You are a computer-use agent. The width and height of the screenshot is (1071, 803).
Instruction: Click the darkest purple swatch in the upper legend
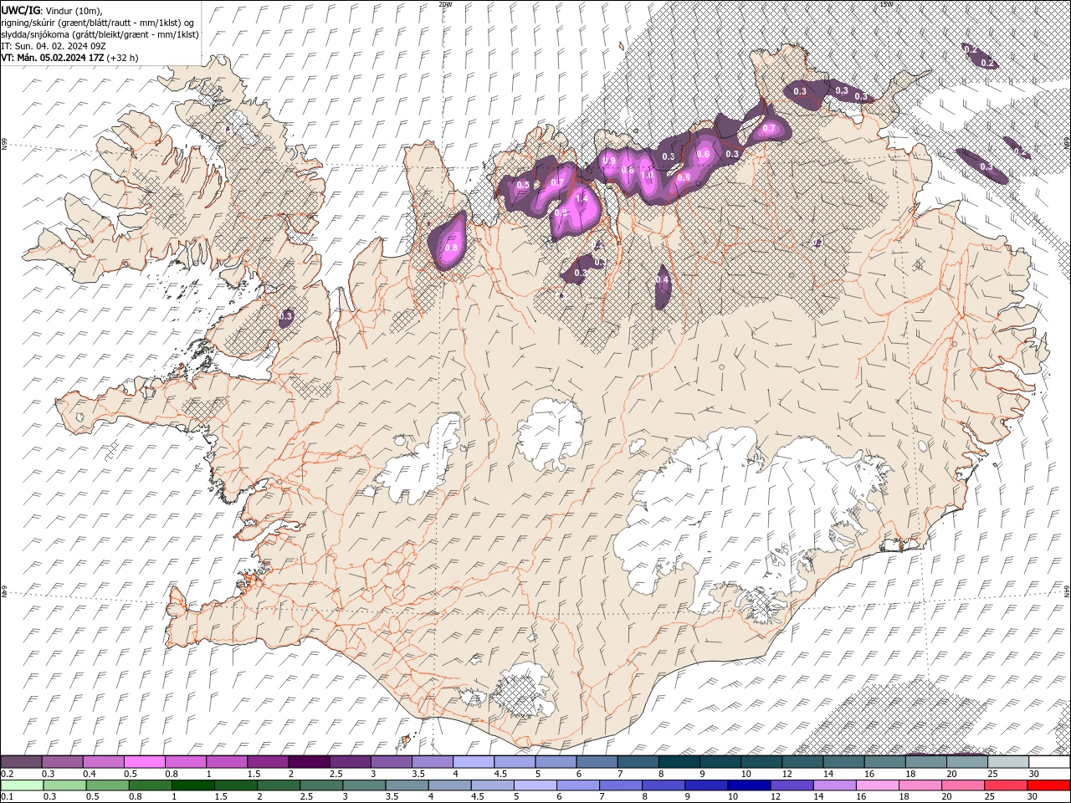pos(308,762)
